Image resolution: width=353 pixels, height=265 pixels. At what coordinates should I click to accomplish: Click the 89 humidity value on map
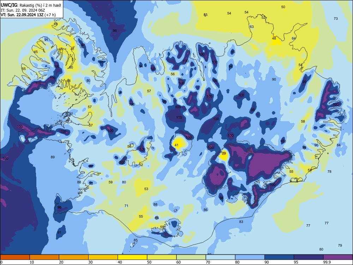[53, 157]
